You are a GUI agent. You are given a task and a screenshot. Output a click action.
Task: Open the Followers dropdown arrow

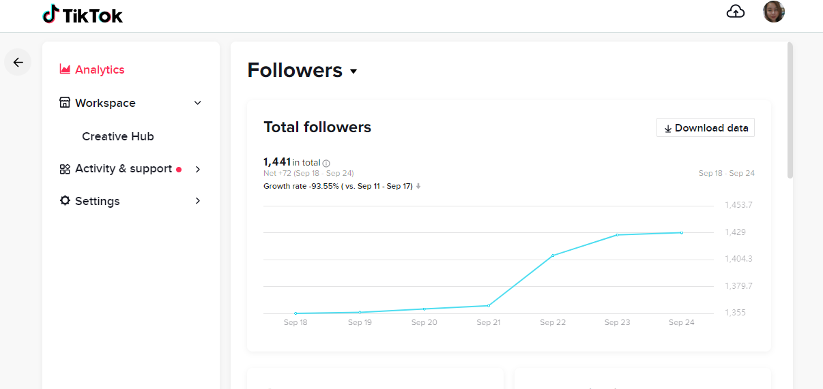click(x=353, y=72)
